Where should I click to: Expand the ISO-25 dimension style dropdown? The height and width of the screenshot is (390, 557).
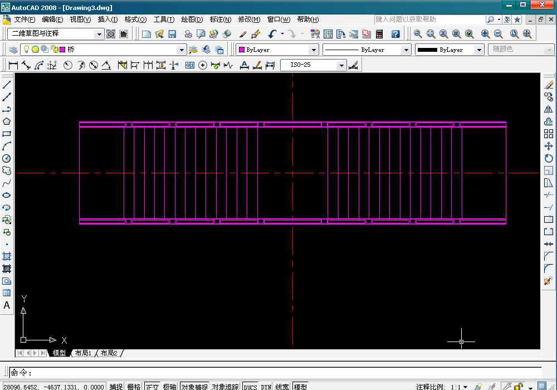341,65
